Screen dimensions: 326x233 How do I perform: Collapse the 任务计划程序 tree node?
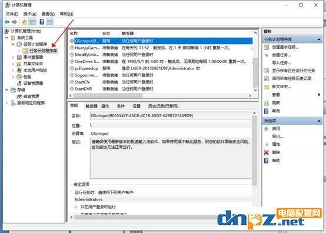(13, 44)
